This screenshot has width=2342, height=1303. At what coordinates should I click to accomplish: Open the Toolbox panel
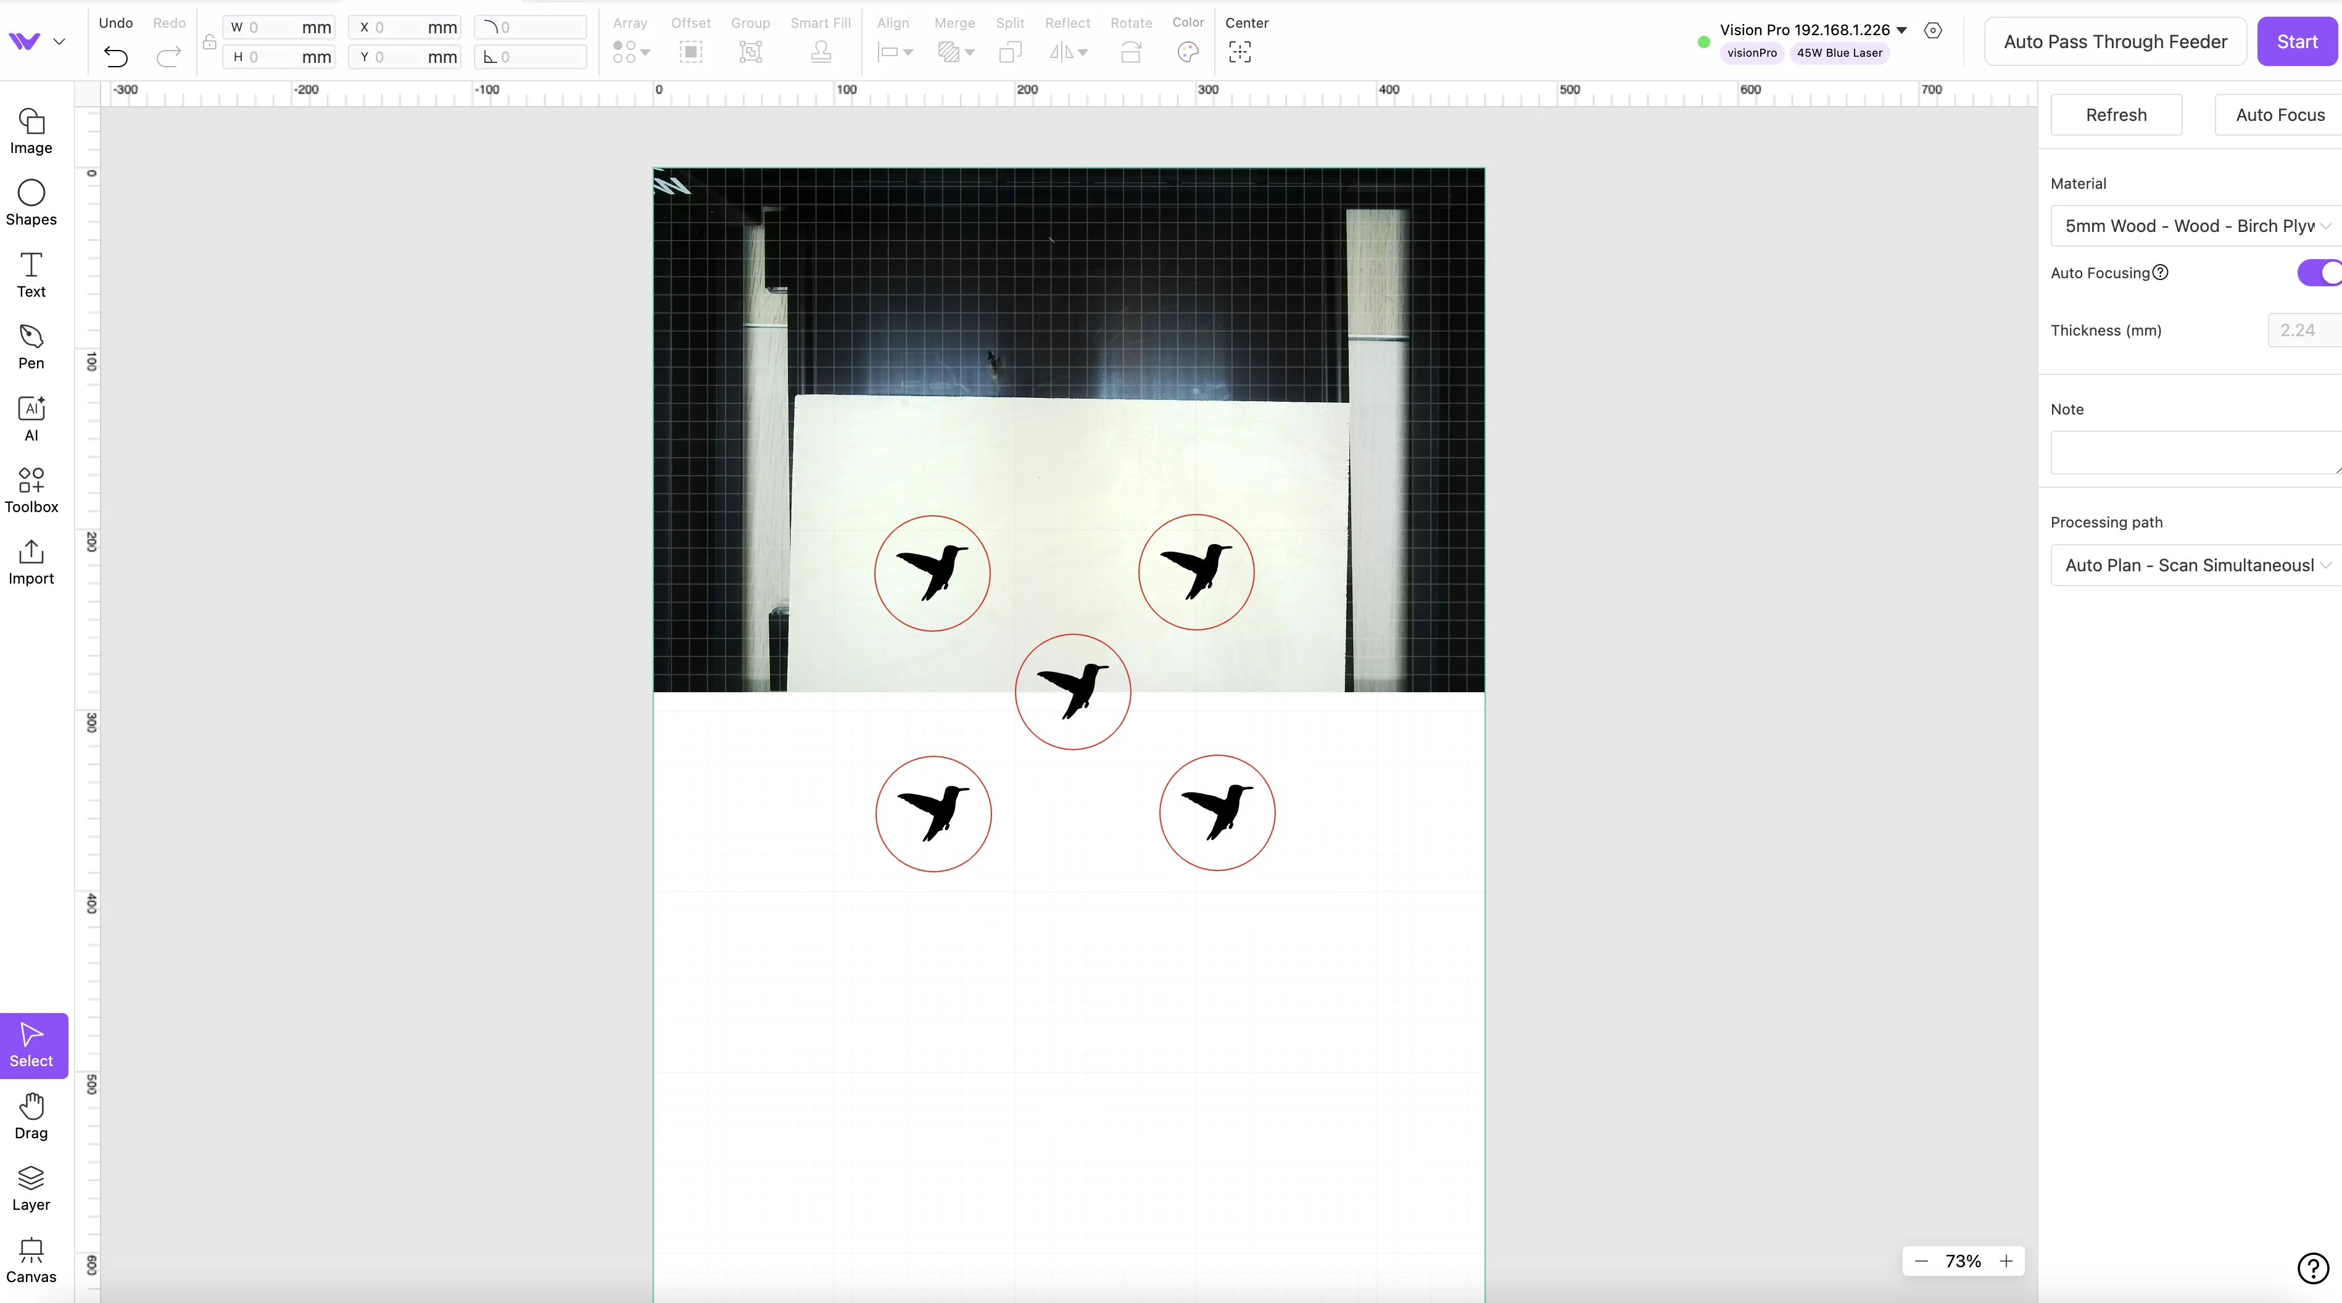31,490
